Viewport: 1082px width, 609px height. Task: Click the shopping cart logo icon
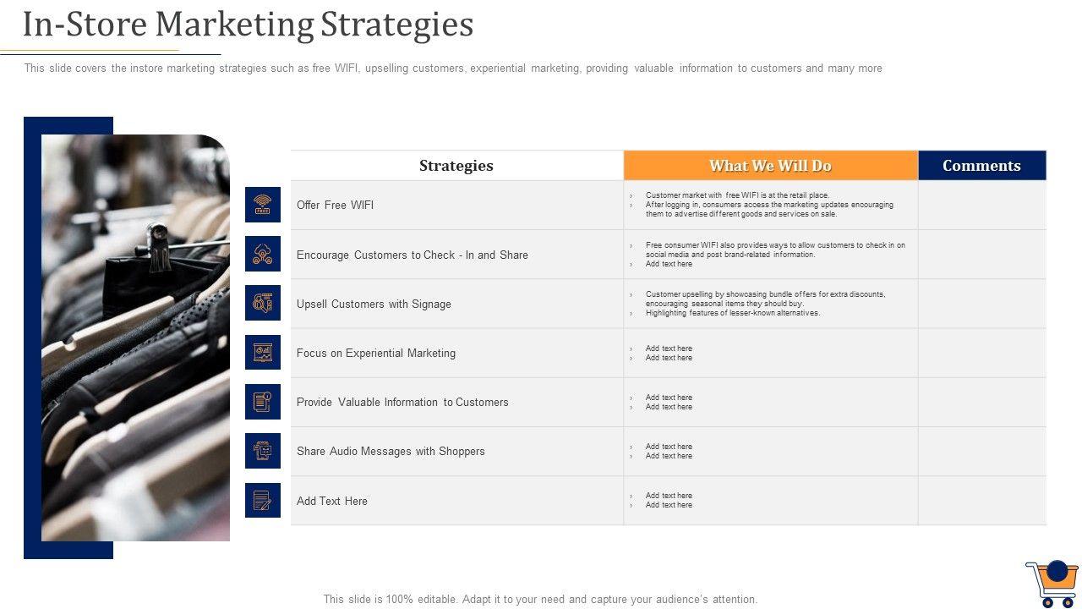click(1052, 583)
